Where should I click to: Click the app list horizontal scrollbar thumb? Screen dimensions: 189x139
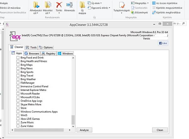tap(39, 130)
